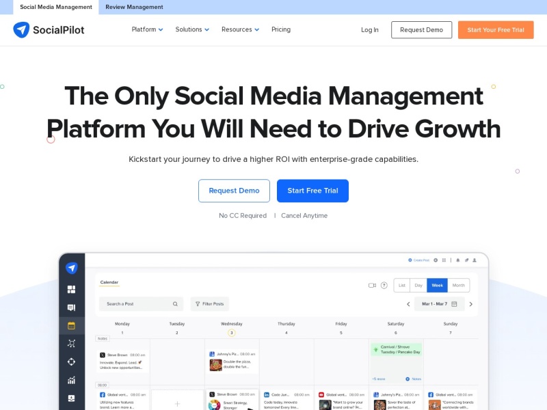
Task: Open the Filter Posts dropdown
Action: pos(210,304)
